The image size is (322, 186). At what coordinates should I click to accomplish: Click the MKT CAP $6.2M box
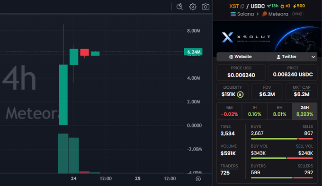click(302, 92)
